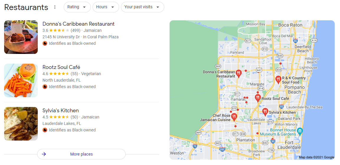Open Sylvia's Kitchen plate photo
The height and width of the screenshot is (165, 340).
tap(21, 124)
